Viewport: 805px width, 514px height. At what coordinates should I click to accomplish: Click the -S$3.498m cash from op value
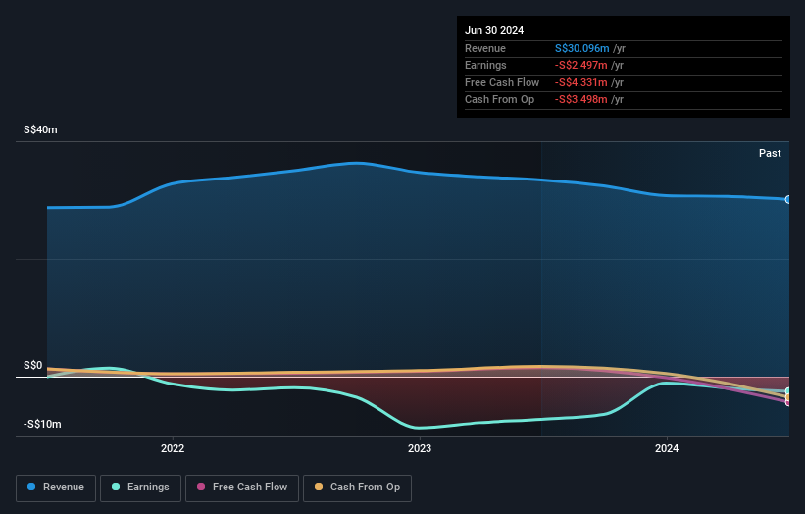(x=581, y=100)
